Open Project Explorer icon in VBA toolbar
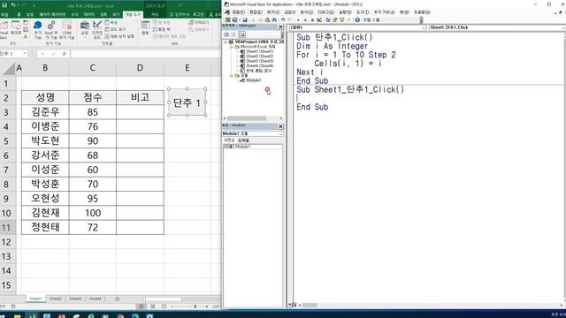This screenshot has width=566, height=318. (328, 19)
